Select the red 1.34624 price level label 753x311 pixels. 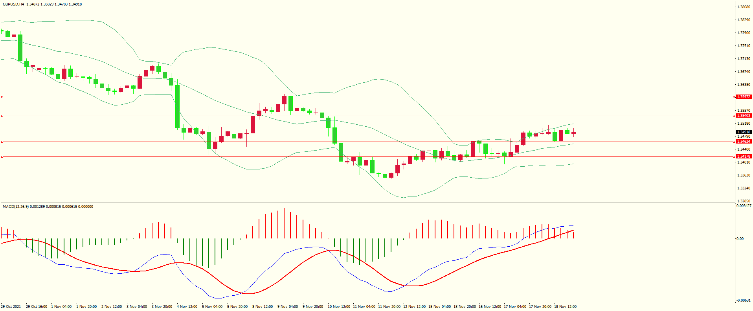[x=744, y=142]
